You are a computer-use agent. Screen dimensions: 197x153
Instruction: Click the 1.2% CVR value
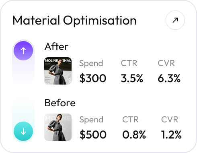point(171,134)
